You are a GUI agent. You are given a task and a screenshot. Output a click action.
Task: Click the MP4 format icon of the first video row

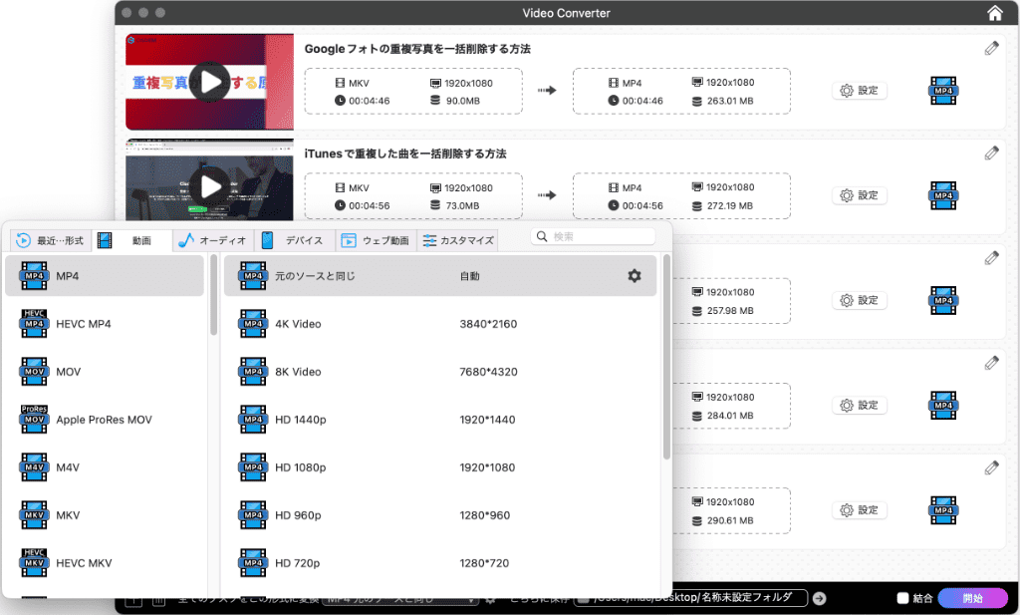coord(943,91)
